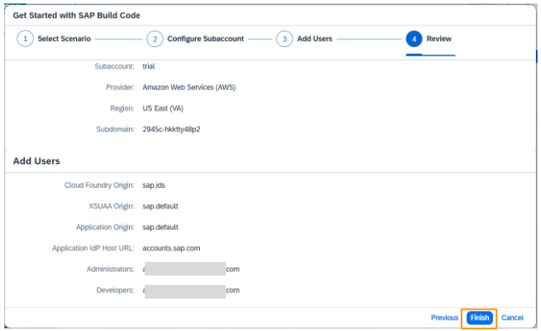The height and width of the screenshot is (331, 541).
Task: Click the Administrators email value
Action: tap(191, 269)
